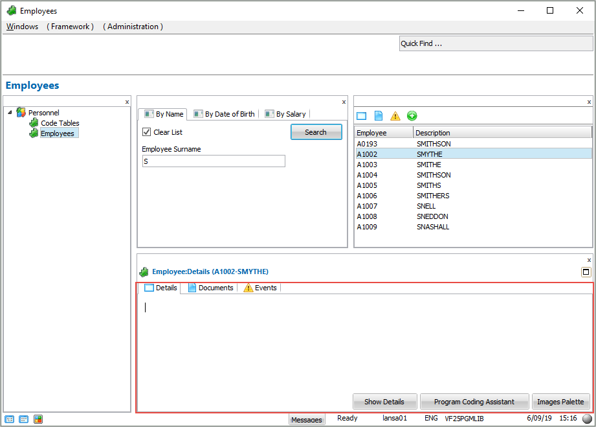Click the Program Coding Assistant button
This screenshot has height=427, width=596.
474,402
